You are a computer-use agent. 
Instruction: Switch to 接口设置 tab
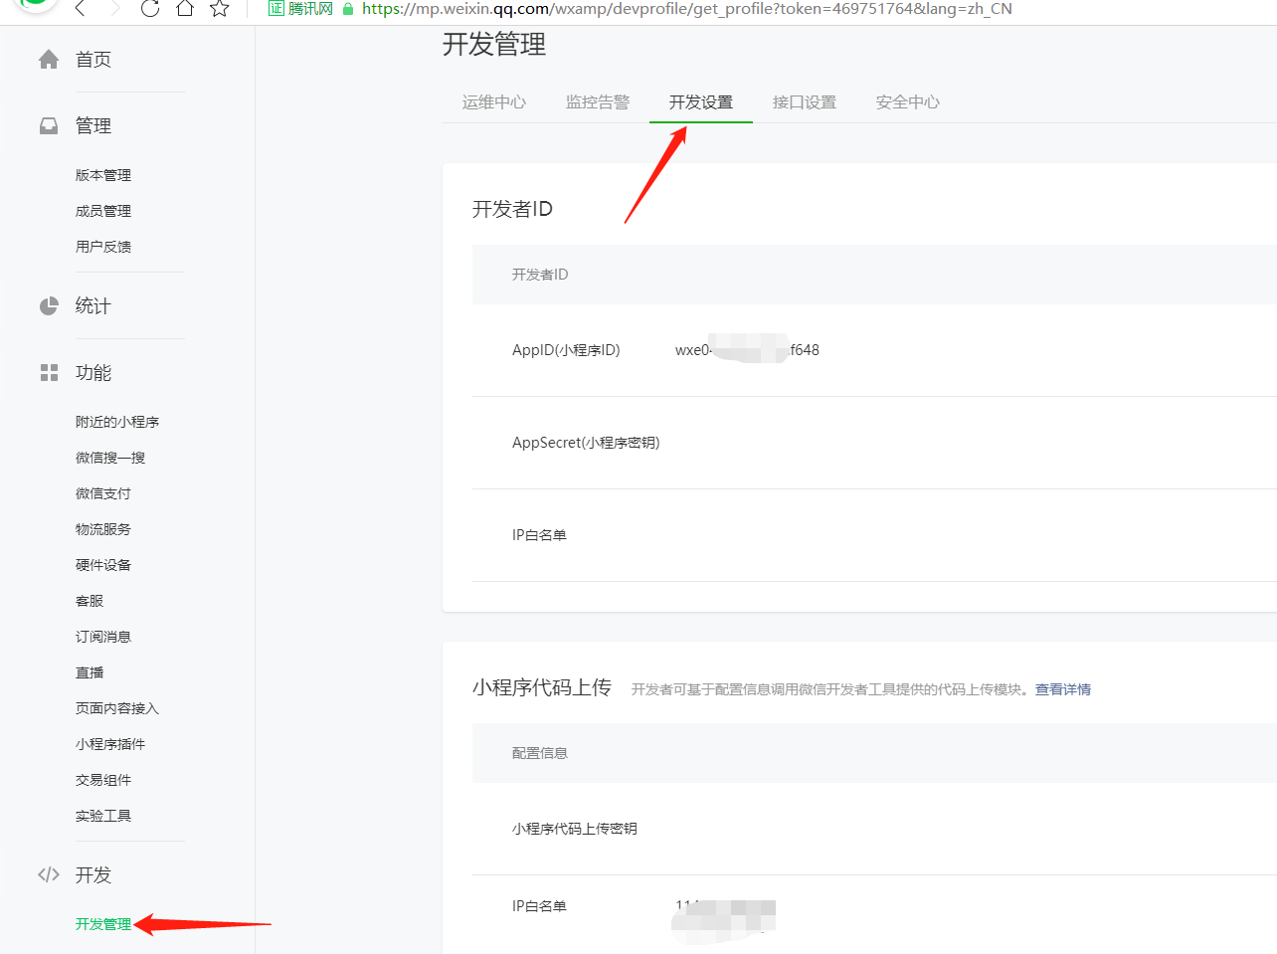[x=805, y=102]
